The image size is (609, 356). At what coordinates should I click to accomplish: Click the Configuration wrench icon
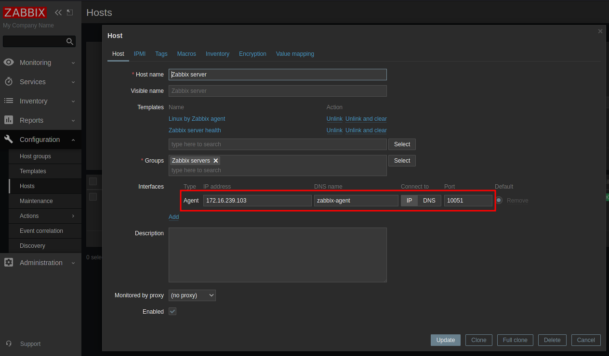pyautogui.click(x=9, y=140)
